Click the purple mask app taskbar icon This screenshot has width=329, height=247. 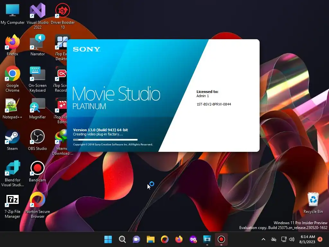193,239
